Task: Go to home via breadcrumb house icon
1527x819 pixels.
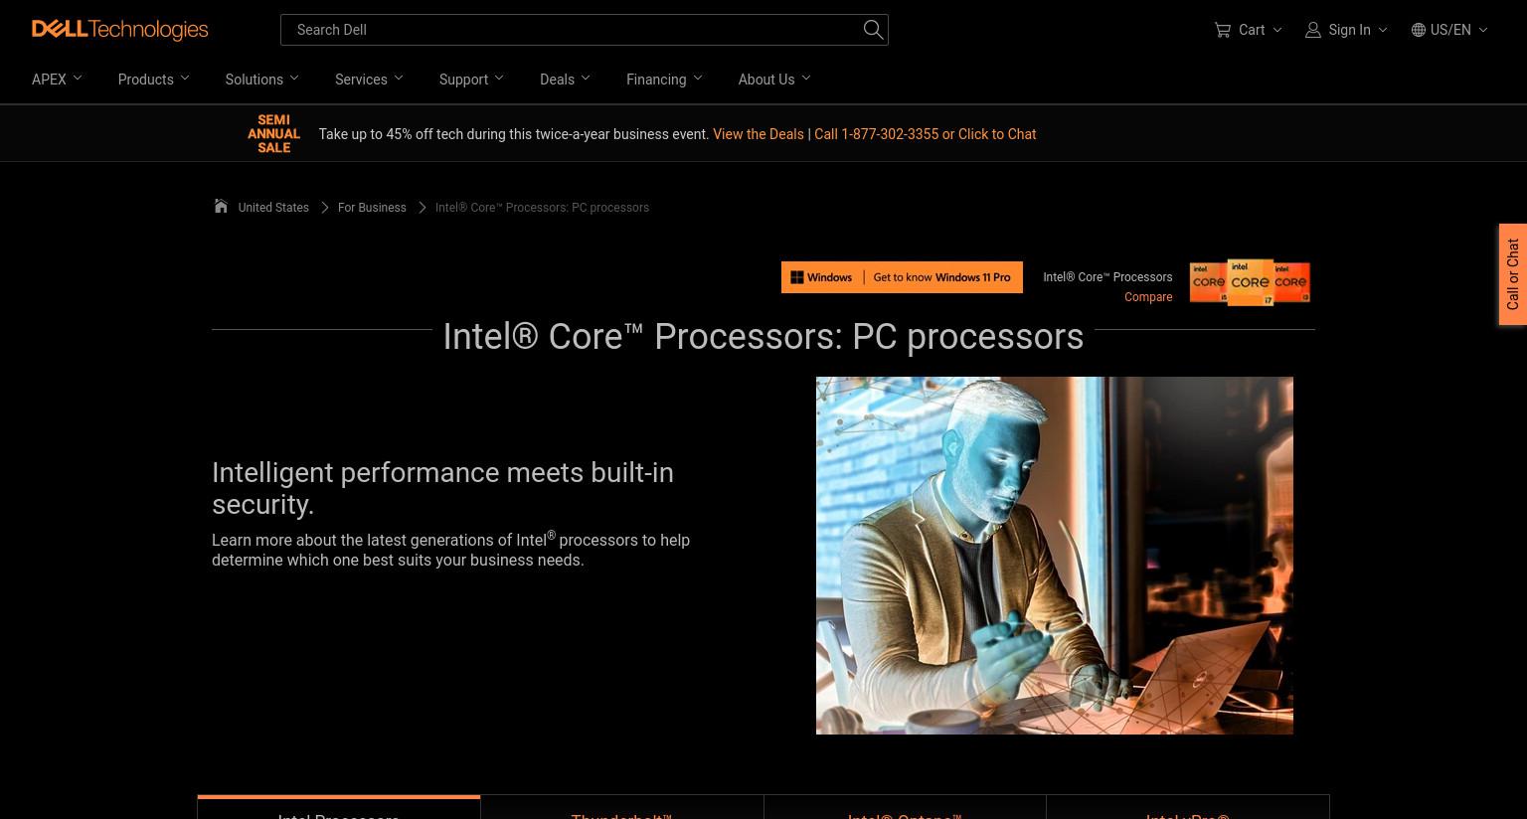Action: click(221, 206)
